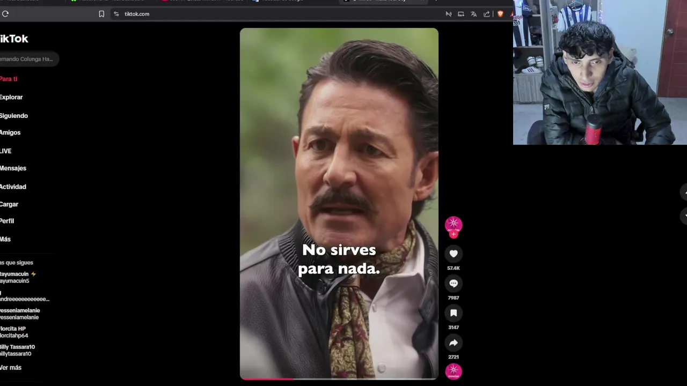Open the translate page icon

tap(474, 14)
